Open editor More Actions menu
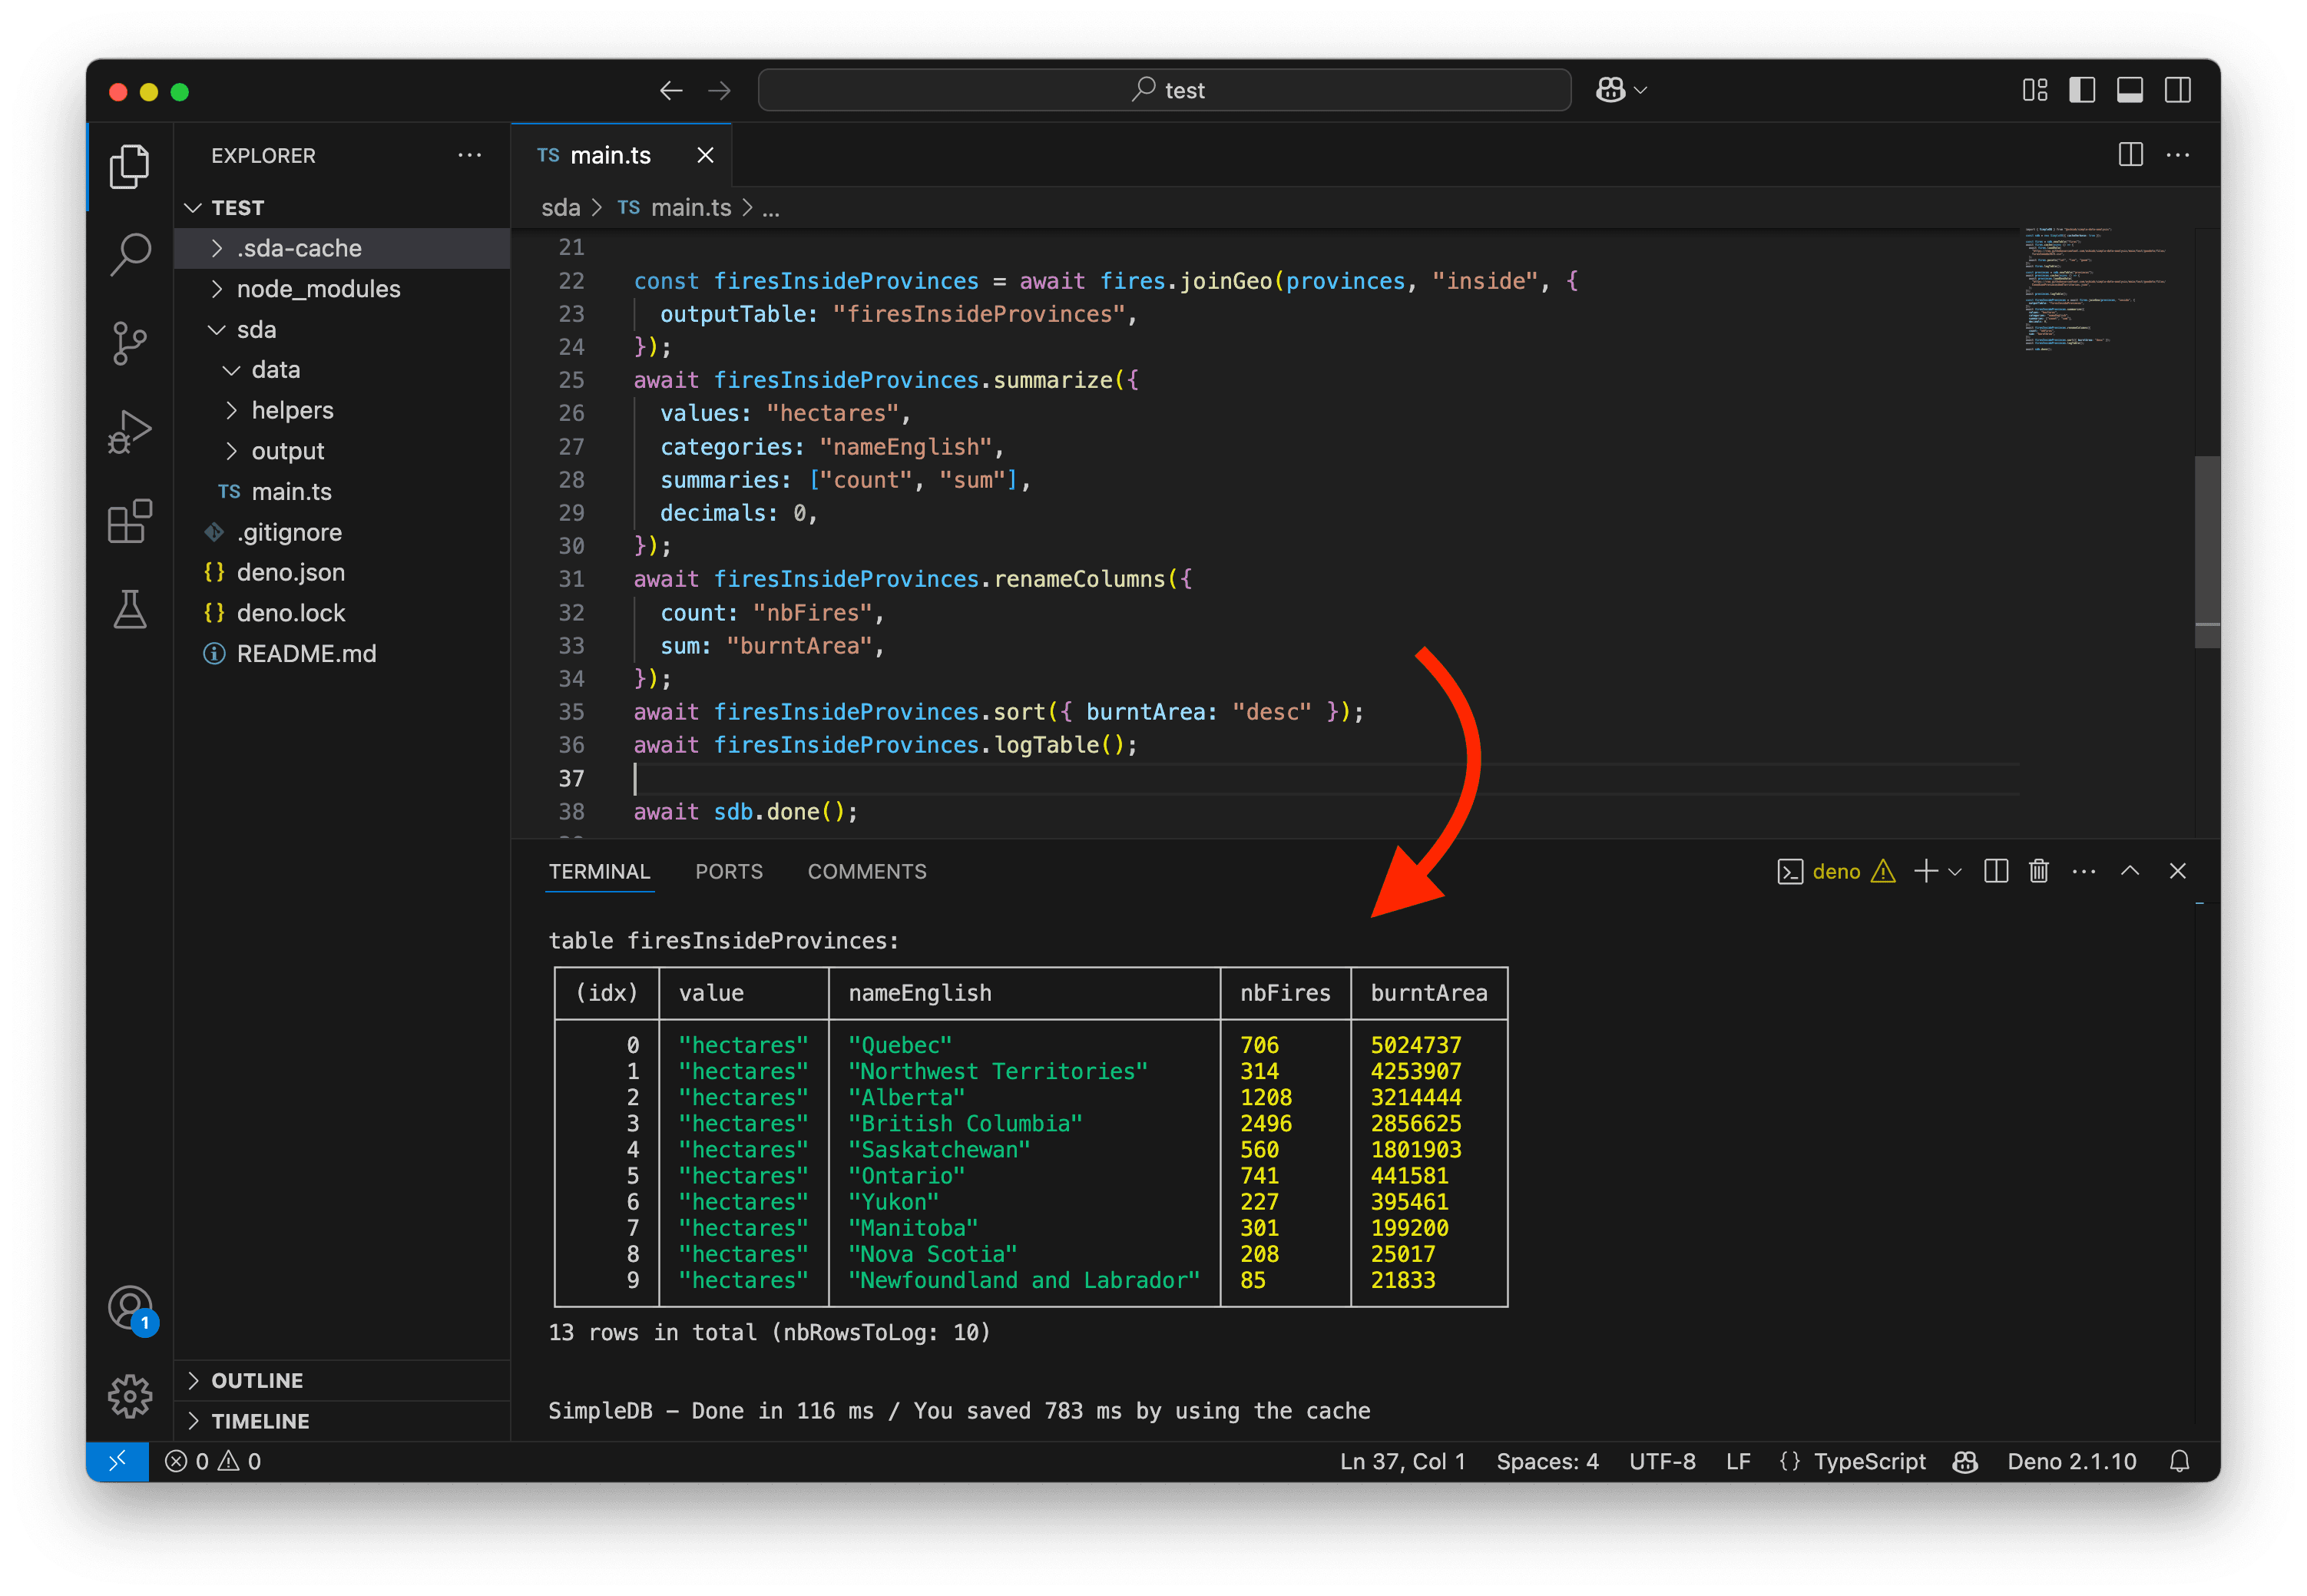This screenshot has height=1596, width=2307. [x=2178, y=155]
